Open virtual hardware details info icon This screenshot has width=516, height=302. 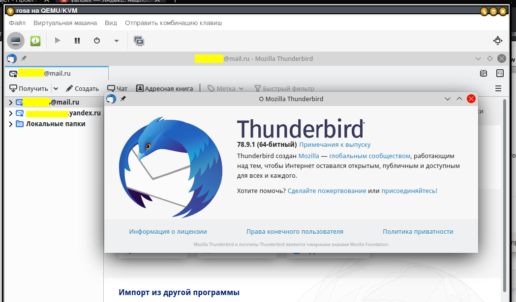pyautogui.click(x=35, y=41)
